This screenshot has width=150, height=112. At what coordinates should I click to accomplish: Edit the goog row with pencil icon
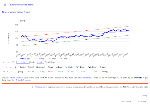8,72
